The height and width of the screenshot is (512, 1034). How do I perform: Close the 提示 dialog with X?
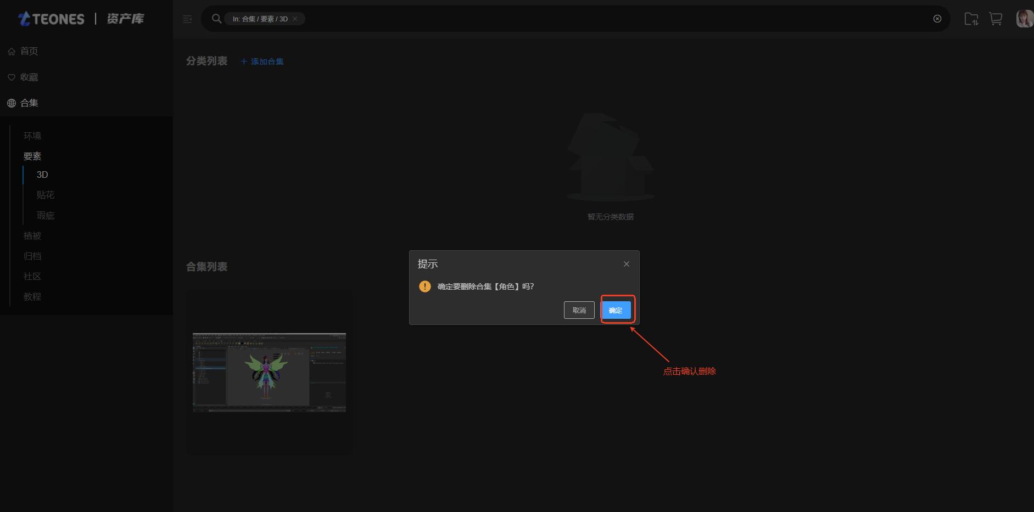626,264
